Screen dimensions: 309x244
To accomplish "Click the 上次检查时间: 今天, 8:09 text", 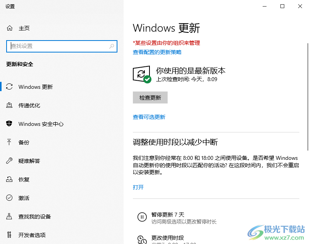I will coord(187,79).
